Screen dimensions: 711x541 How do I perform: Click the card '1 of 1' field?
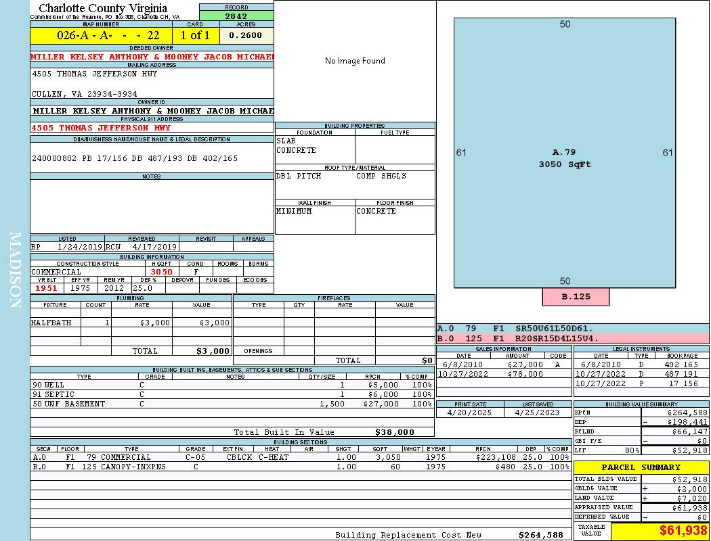point(195,35)
